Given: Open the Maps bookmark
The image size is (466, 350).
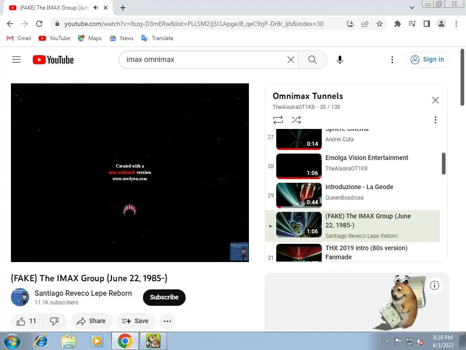Looking at the screenshot, I should point(90,38).
